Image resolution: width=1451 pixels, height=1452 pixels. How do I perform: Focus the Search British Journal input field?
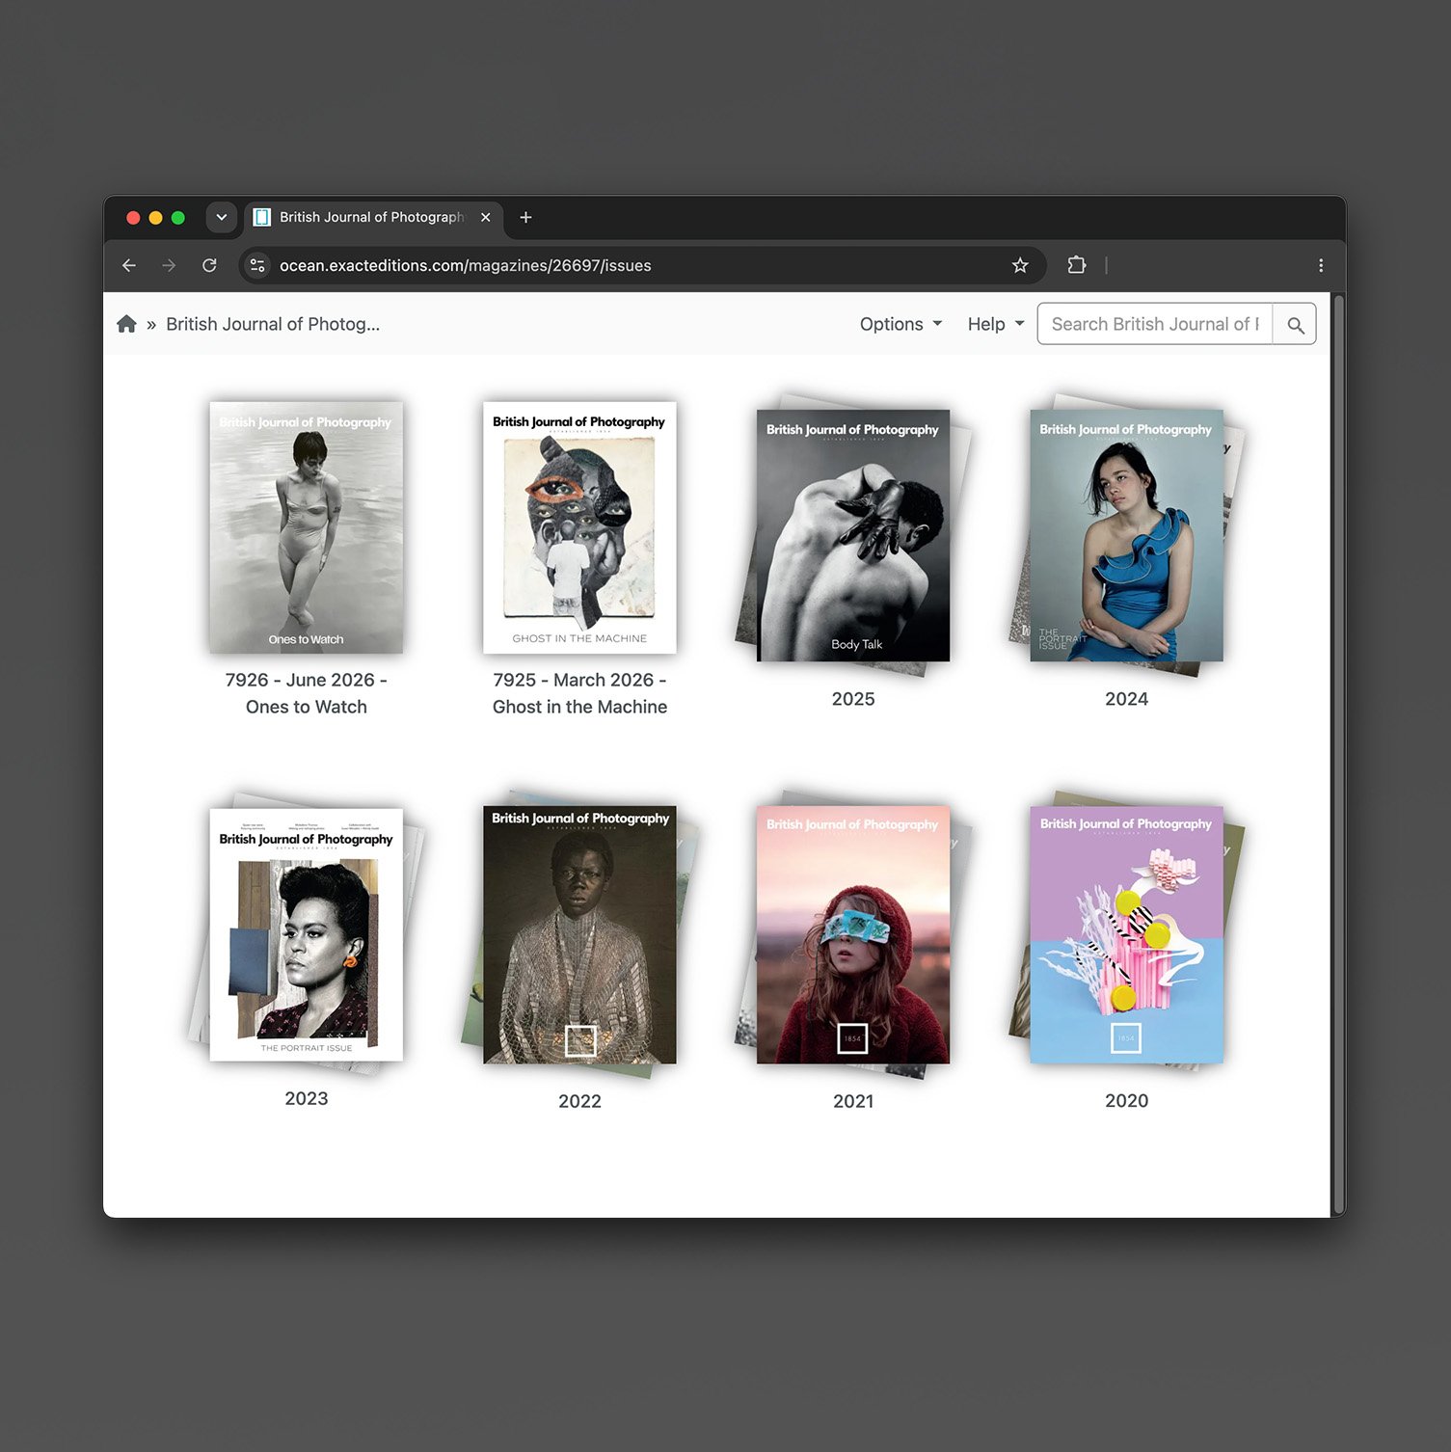[x=1155, y=324]
